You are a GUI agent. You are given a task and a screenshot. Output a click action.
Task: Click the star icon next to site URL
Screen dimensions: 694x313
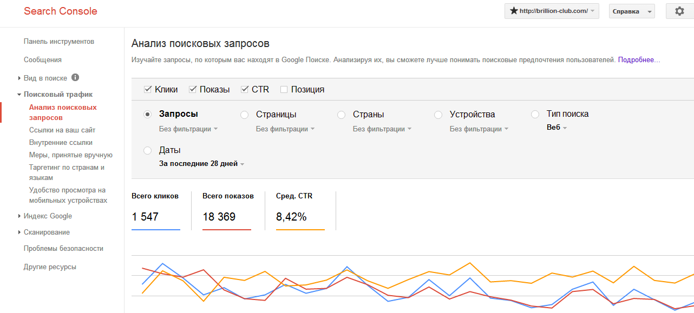pyautogui.click(x=514, y=11)
